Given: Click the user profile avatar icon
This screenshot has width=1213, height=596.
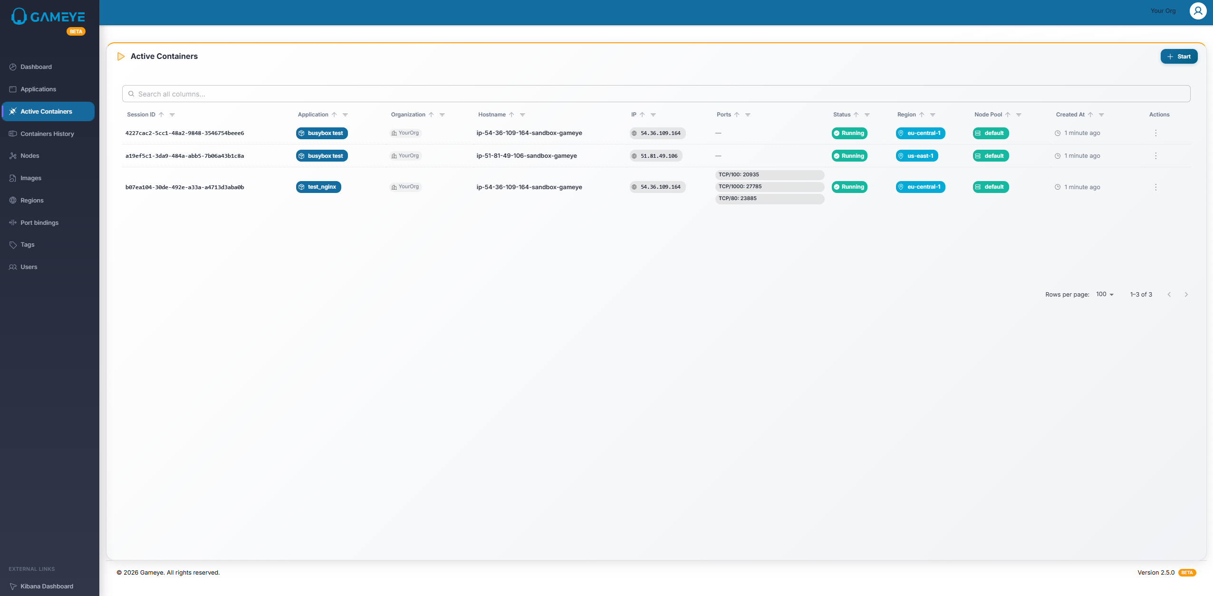Looking at the screenshot, I should tap(1198, 11).
